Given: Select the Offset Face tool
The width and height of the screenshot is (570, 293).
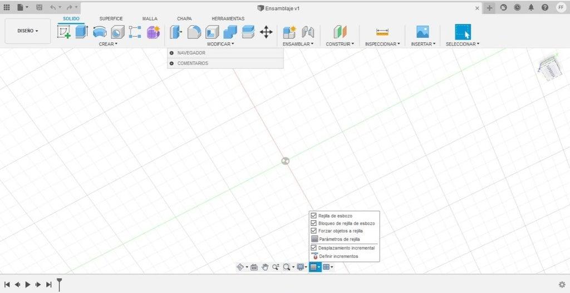Looking at the screenshot, I should point(248,32).
